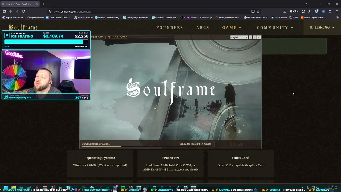Open the launcher settings gear
The image size is (341, 192).
click(250, 37)
